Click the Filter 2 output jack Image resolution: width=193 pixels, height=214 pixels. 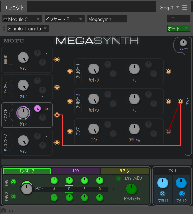pyautogui.click(x=168, y=101)
